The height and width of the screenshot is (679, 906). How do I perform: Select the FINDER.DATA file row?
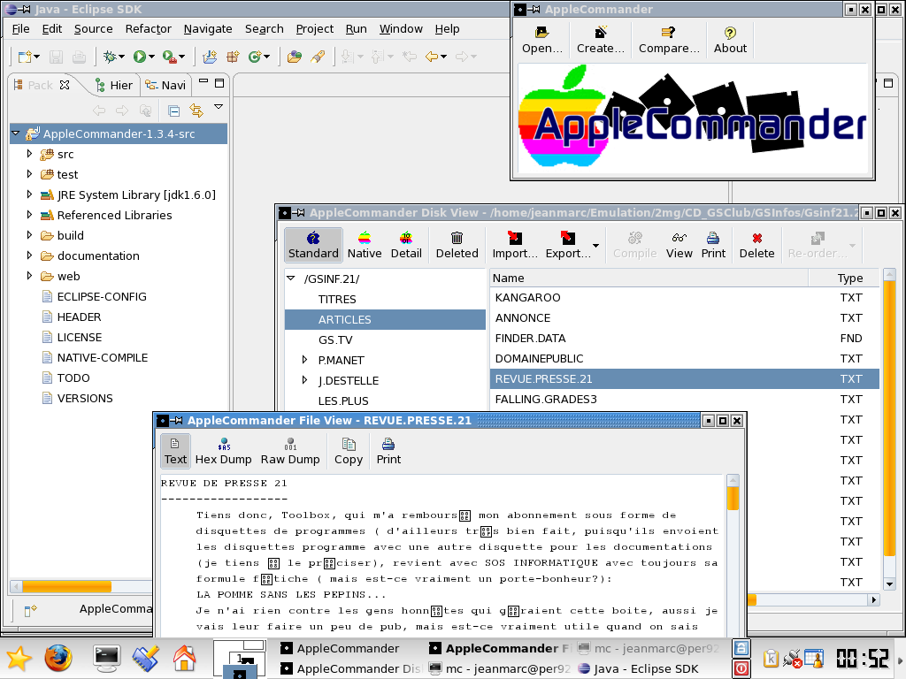tap(685, 339)
